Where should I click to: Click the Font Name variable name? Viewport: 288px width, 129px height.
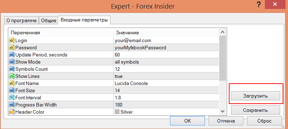[27, 83]
